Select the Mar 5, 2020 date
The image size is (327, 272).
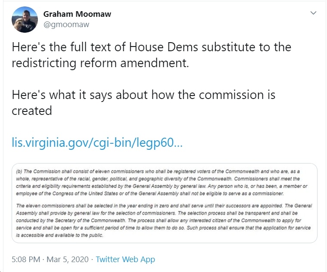point(67,259)
